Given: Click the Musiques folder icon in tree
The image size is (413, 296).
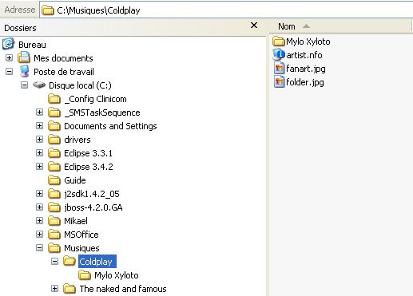Looking at the screenshot, I should (54, 248).
